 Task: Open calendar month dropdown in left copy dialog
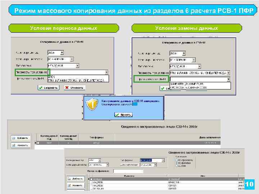72,59
